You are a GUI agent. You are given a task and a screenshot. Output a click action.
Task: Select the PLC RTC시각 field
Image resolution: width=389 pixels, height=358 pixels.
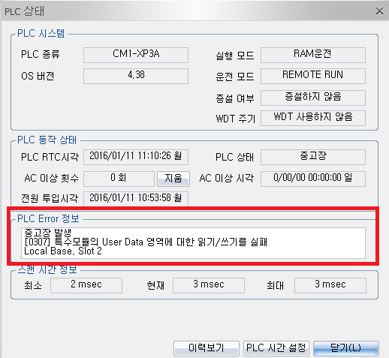[x=136, y=157]
